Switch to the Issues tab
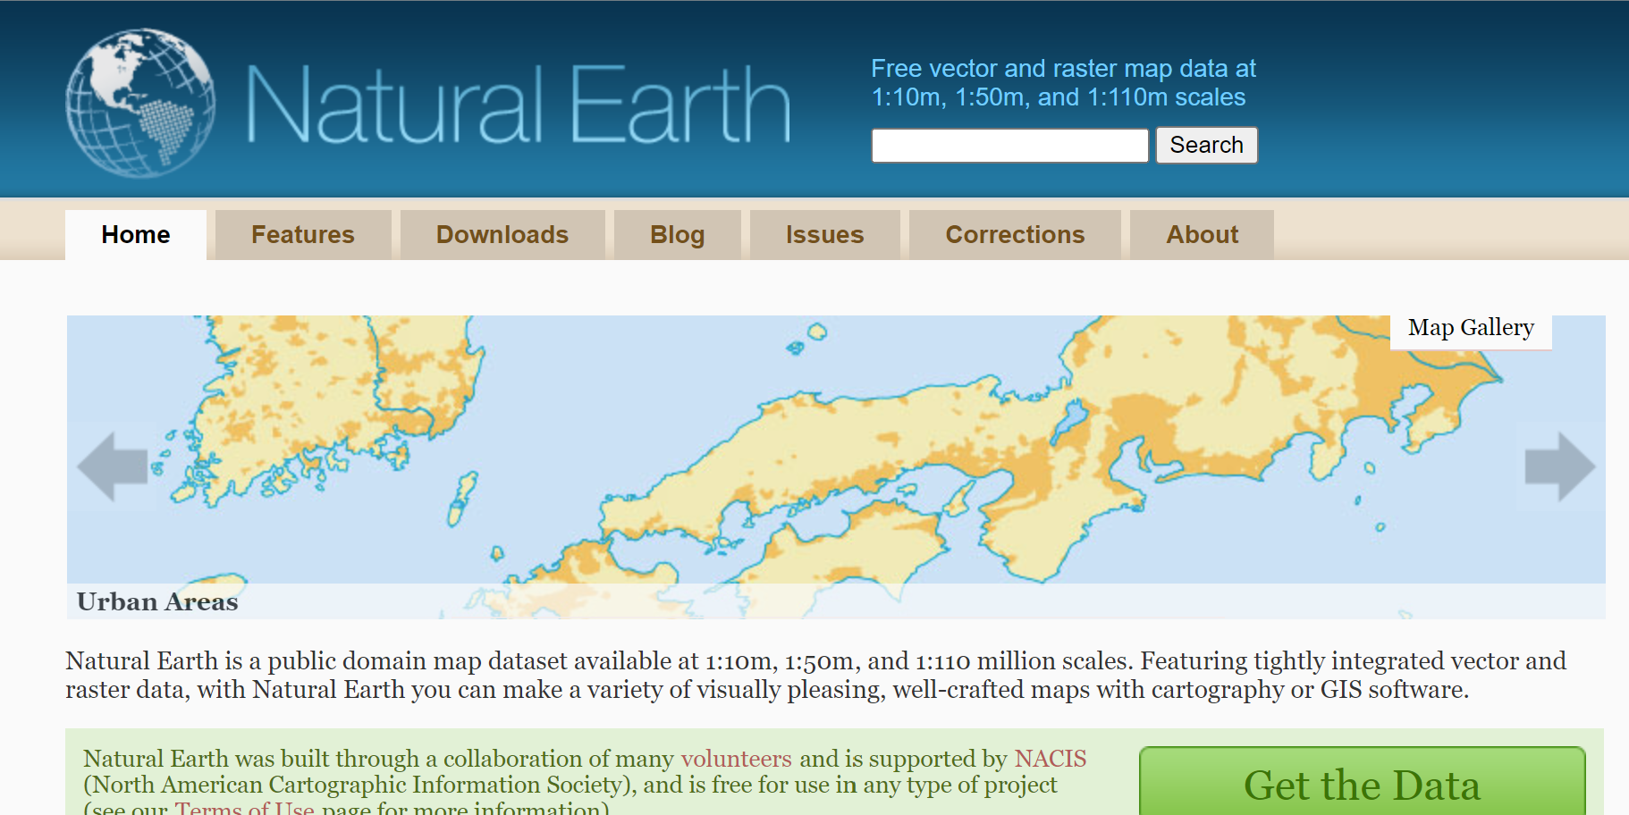The height and width of the screenshot is (815, 1629). (825, 235)
